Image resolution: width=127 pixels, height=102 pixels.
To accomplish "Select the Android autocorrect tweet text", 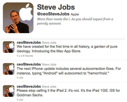I will [69, 71].
